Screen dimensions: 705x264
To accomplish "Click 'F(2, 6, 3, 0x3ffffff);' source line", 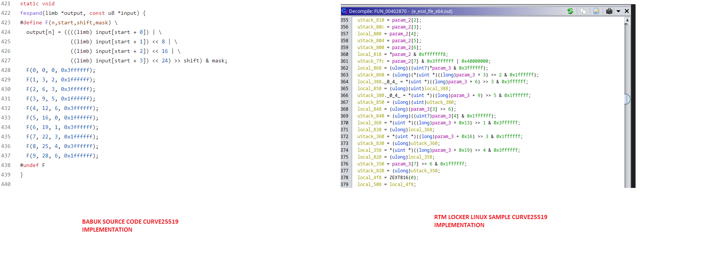I will pos(61,89).
